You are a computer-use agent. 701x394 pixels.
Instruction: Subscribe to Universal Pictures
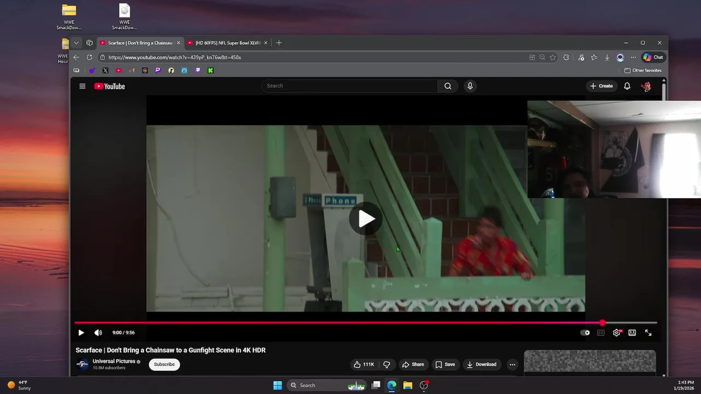(x=164, y=364)
